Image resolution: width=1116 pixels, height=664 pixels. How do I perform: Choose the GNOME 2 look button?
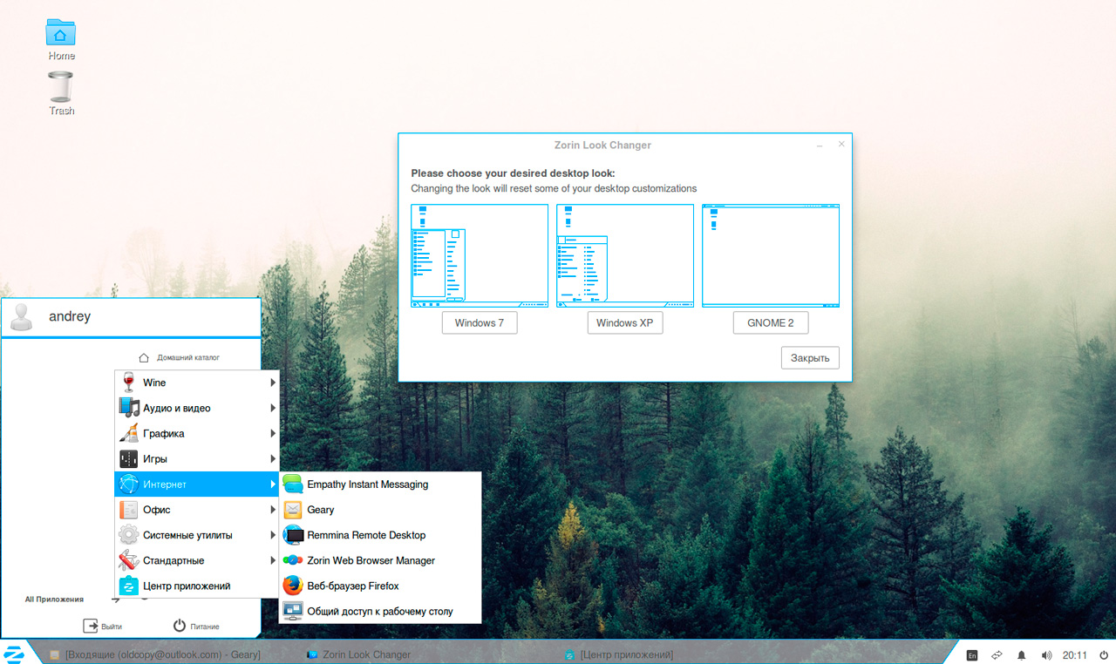tap(771, 322)
